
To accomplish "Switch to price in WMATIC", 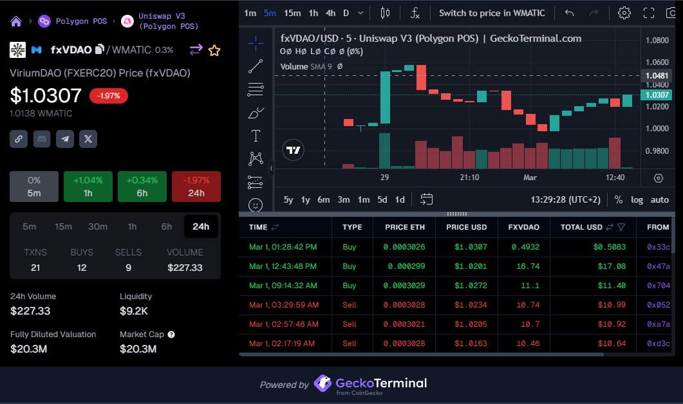I will (492, 13).
